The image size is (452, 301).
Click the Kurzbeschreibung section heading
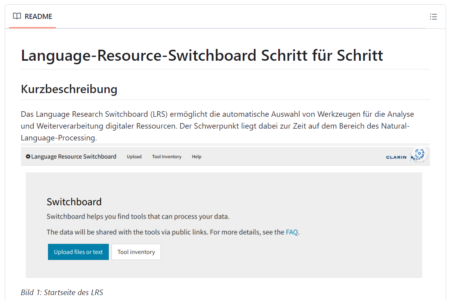(69, 89)
